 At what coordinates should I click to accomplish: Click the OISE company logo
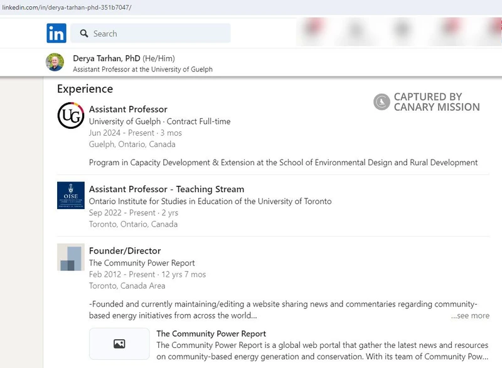71,196
